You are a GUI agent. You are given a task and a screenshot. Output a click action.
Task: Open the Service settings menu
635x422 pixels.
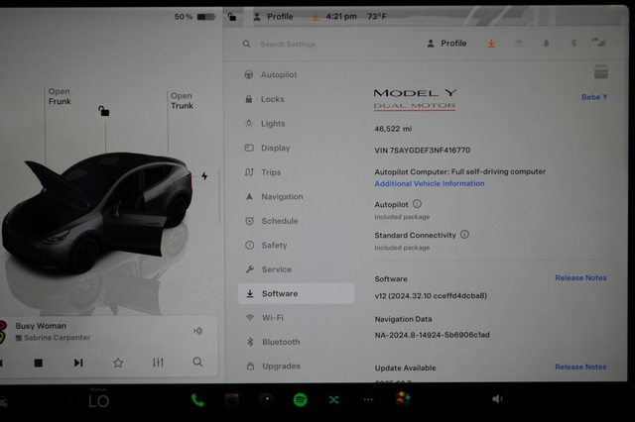268,269
